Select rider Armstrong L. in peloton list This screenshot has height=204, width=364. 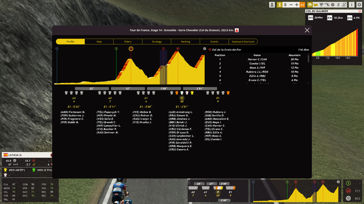181,112
